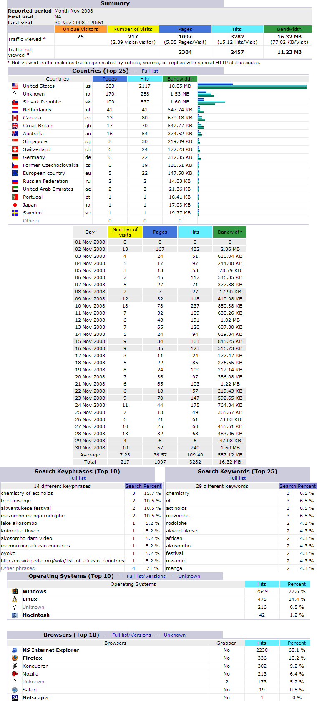The width and height of the screenshot is (317, 701).
Task: Click the Canada flag icon
Action: (x=15, y=118)
